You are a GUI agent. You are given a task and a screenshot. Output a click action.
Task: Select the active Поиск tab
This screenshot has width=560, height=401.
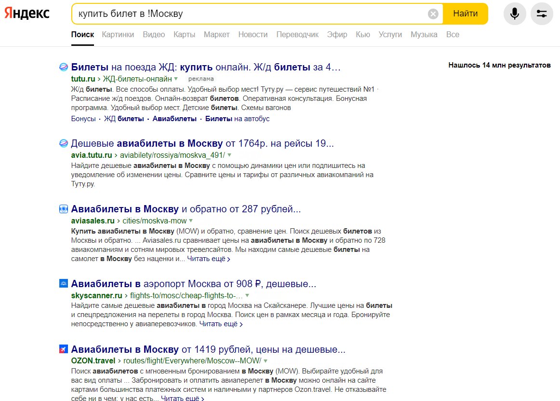coord(82,35)
